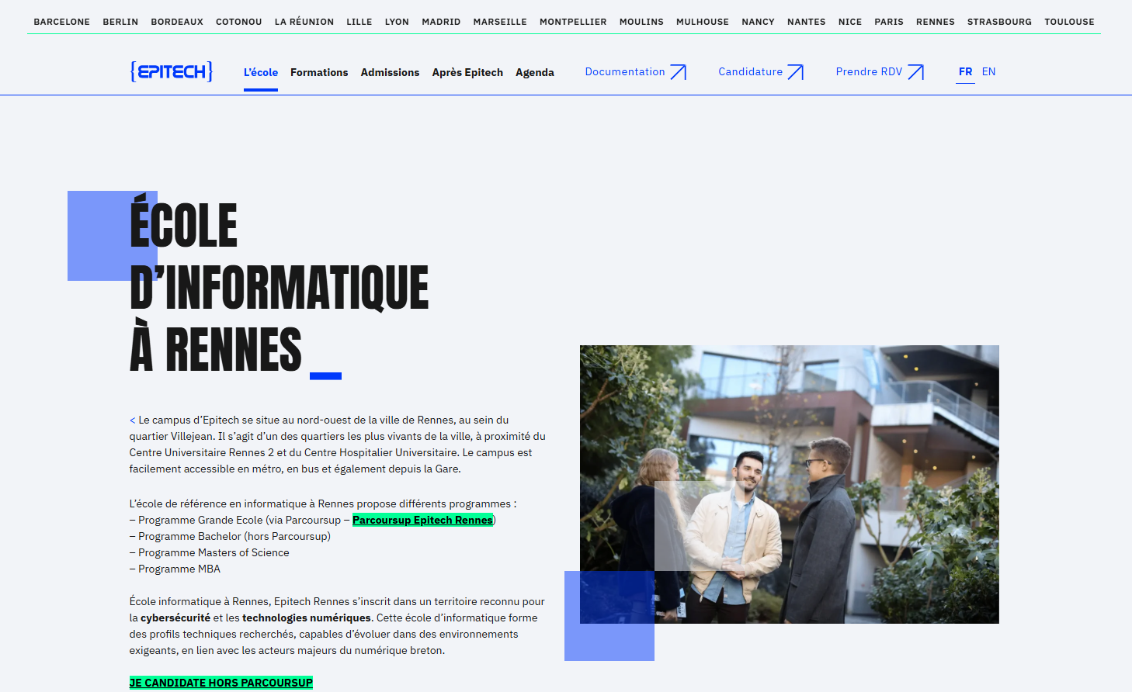
Task: Click the heading École d'informatique à Rennes
Action: 280,287
